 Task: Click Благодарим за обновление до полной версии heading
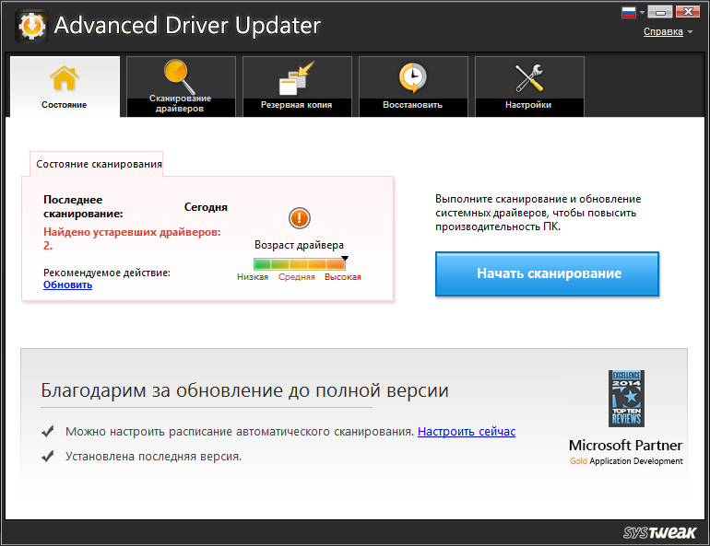(x=244, y=390)
